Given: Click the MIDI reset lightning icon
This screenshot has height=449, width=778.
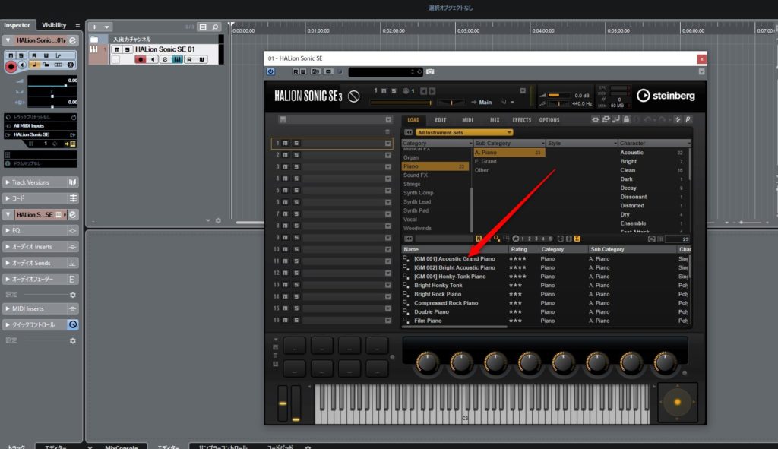Looking at the screenshot, I should tap(678, 119).
